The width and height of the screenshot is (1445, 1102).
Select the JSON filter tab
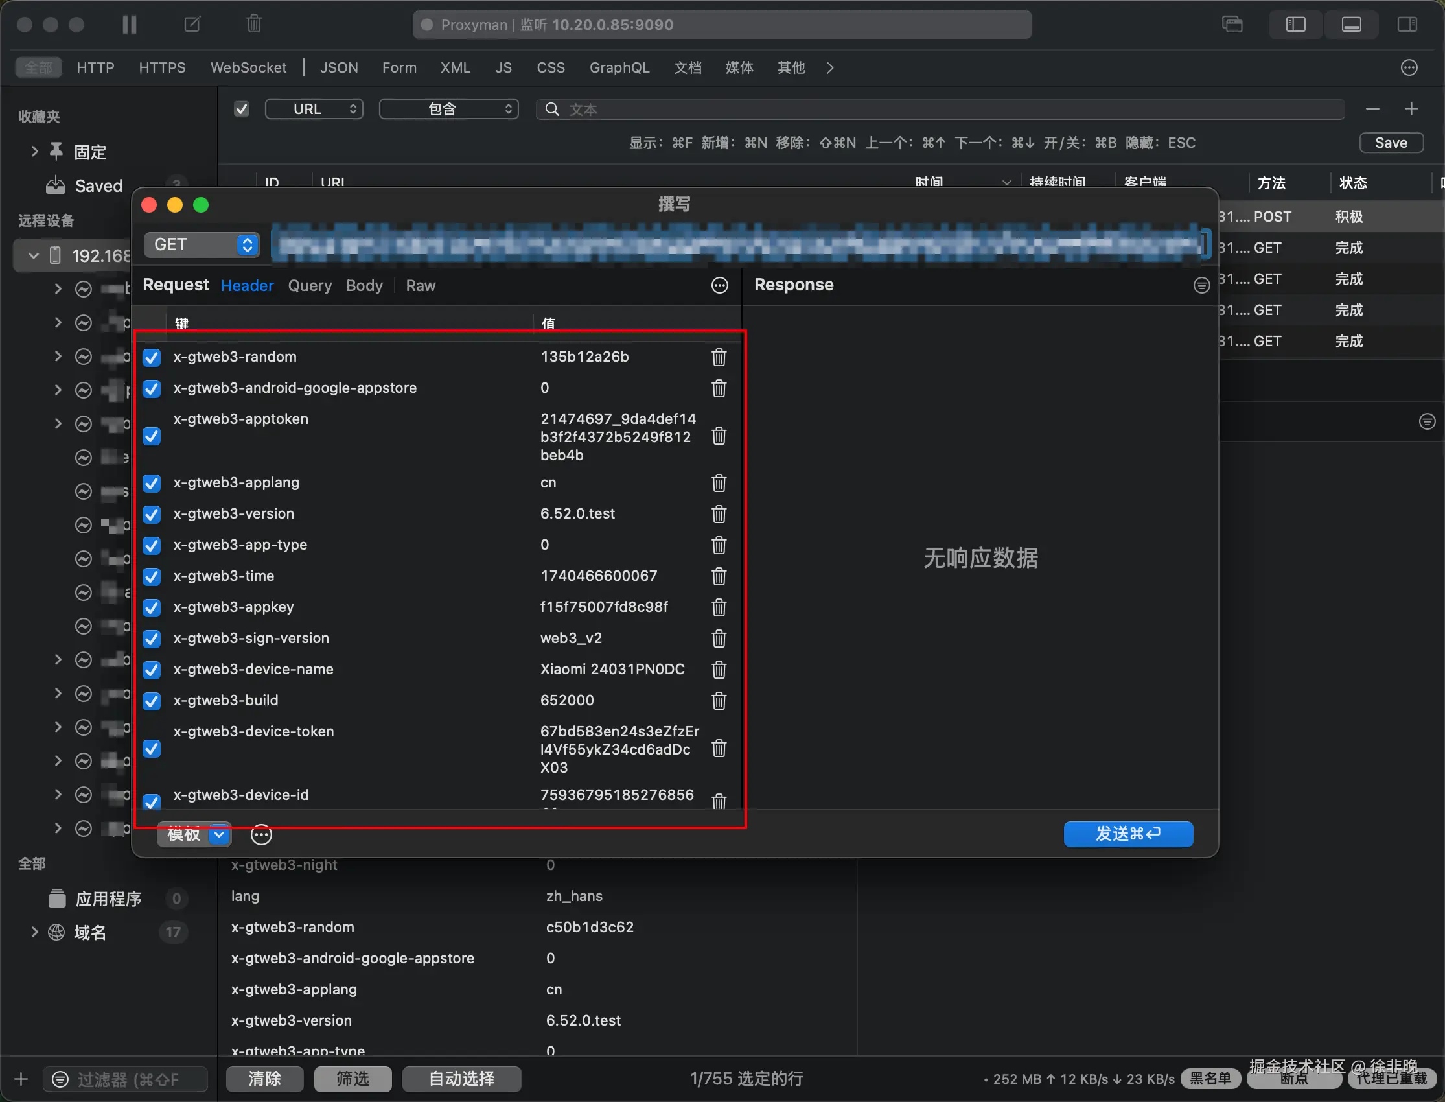pos(338,67)
